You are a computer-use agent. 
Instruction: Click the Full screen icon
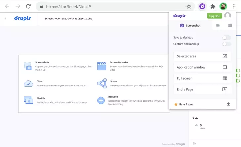[x=225, y=78]
